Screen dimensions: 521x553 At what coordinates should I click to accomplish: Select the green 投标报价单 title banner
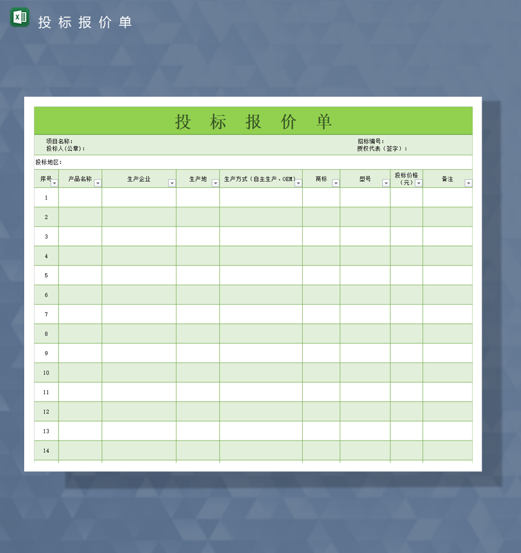click(254, 120)
